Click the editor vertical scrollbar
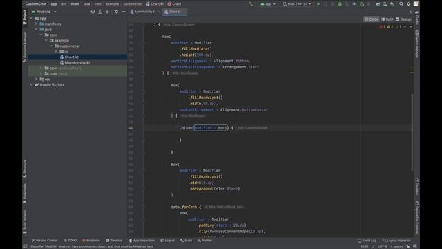The width and height of the screenshot is (442, 249). [x=412, y=132]
